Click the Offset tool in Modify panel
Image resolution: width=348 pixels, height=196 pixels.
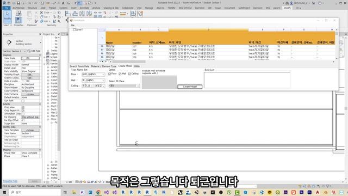pyautogui.click(x=75, y=14)
